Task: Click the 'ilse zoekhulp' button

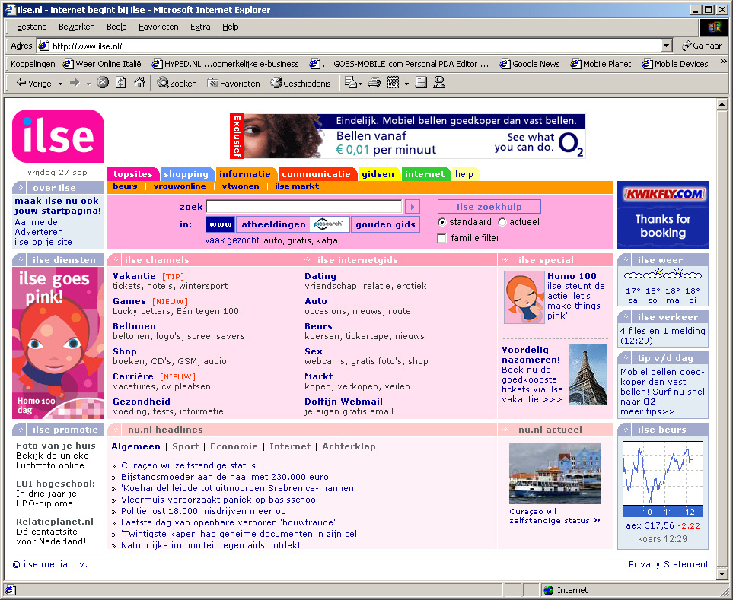Action: click(489, 206)
